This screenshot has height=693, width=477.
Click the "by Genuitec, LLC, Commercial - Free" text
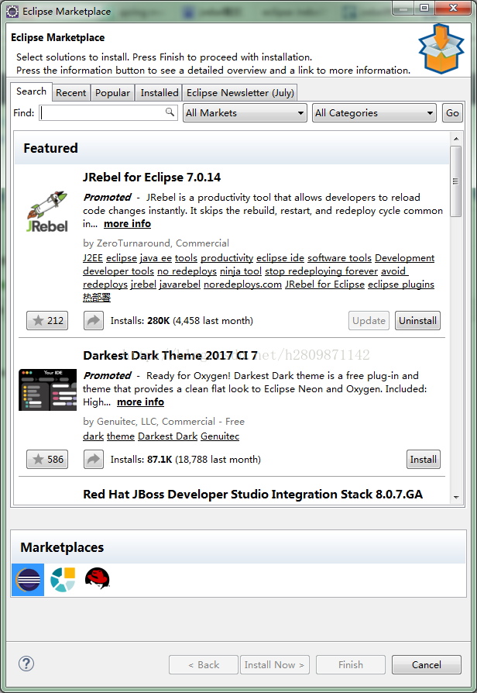coord(164,421)
